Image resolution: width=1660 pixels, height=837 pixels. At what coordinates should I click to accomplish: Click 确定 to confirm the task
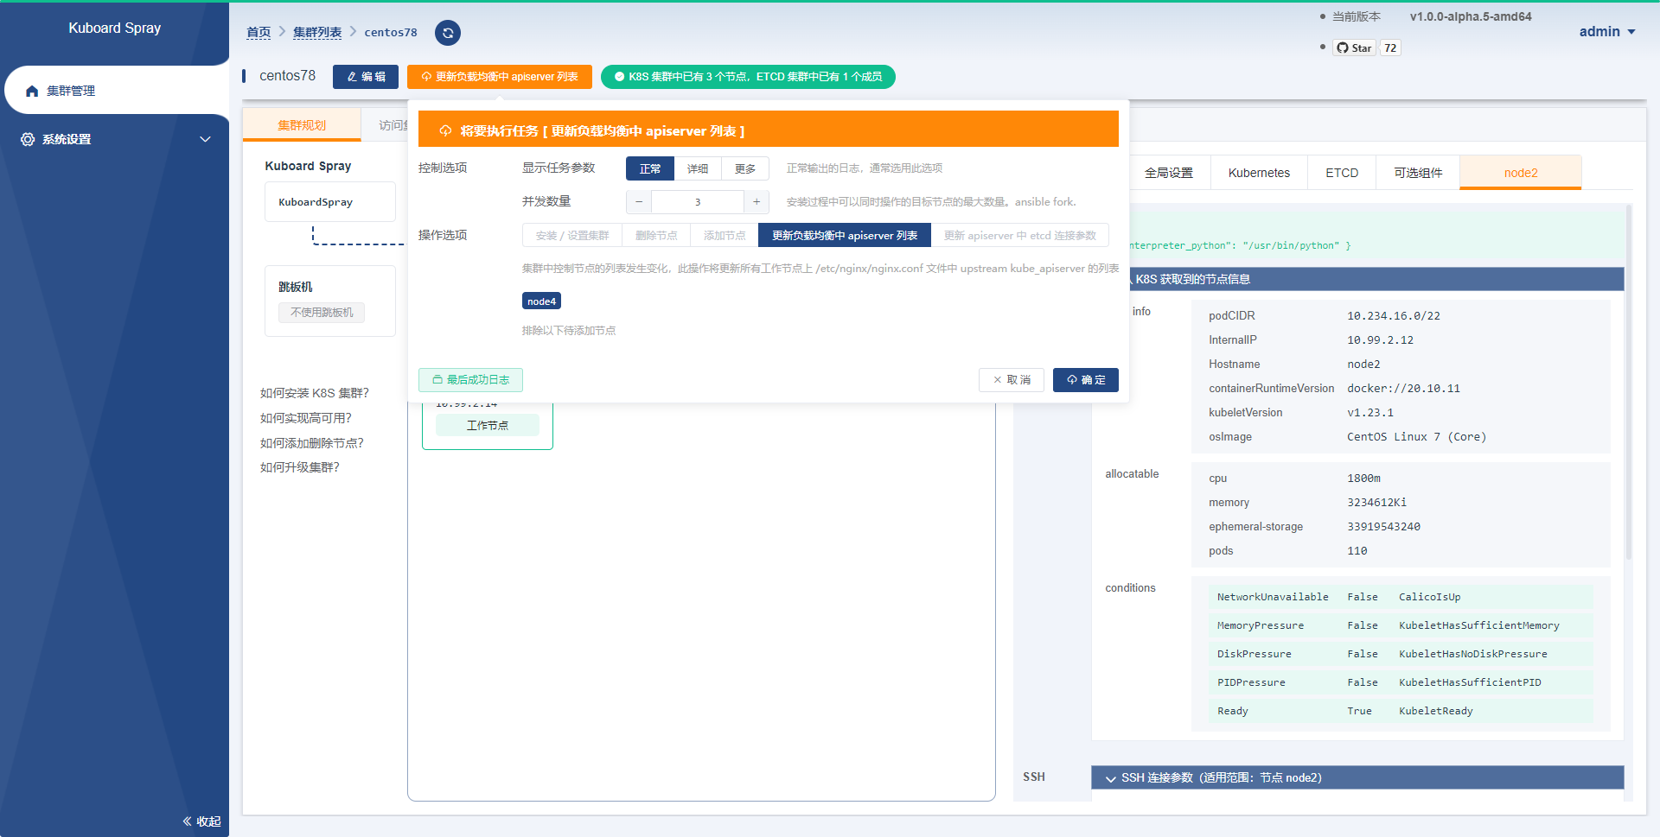(1086, 380)
